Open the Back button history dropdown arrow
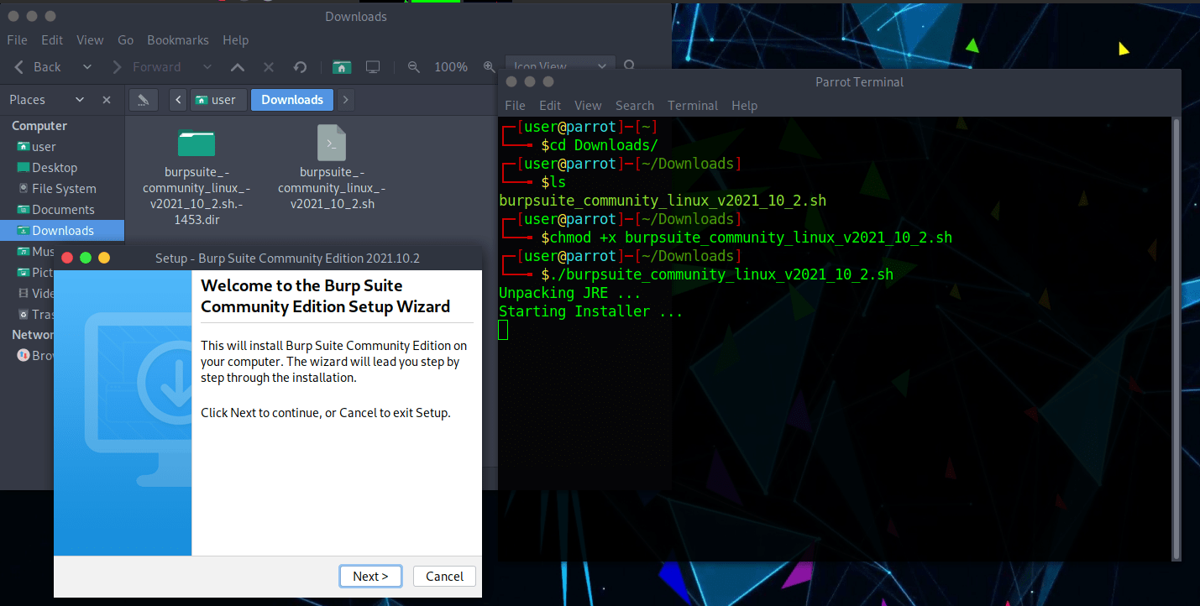This screenshot has height=606, width=1200. click(x=86, y=67)
